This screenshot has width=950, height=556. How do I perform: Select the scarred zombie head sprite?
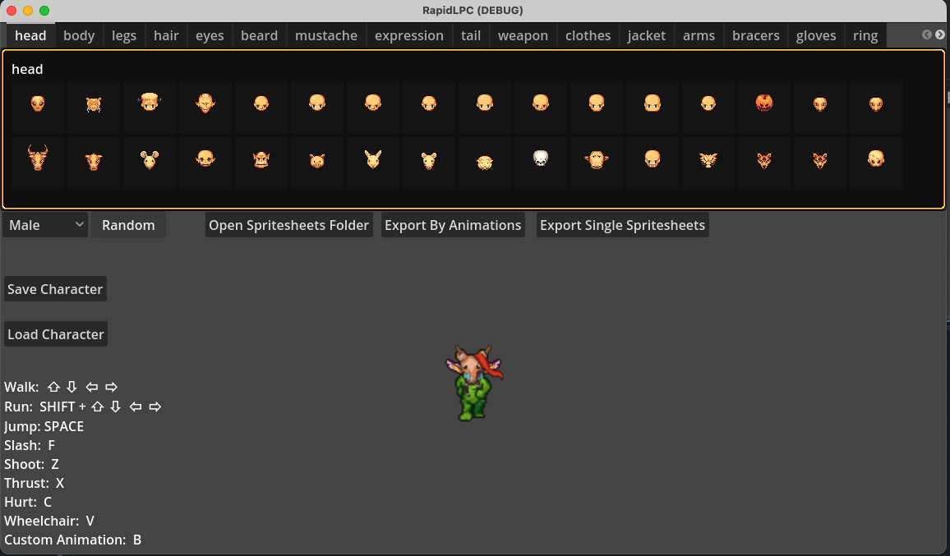click(875, 160)
